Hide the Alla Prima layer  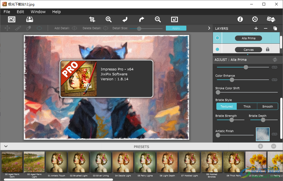pos(217,38)
